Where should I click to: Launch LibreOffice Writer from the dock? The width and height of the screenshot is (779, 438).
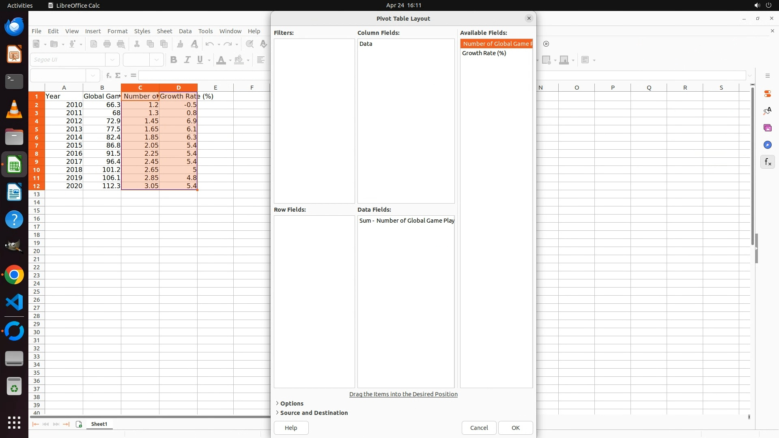pos(14,192)
